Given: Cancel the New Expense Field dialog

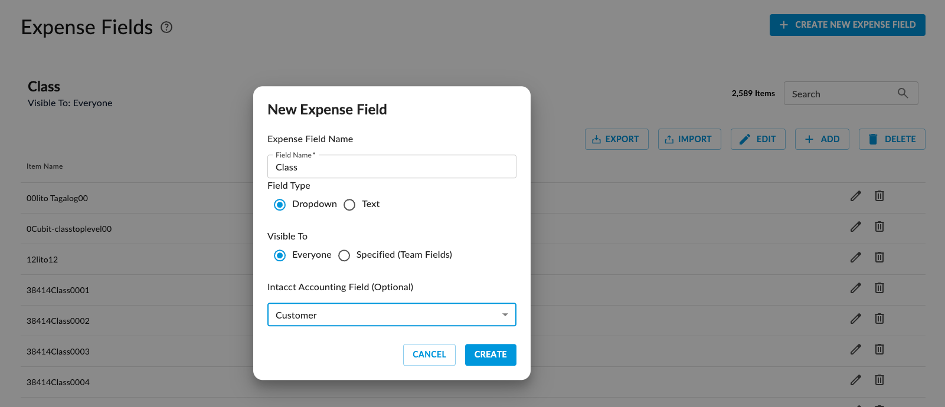Looking at the screenshot, I should tap(429, 355).
